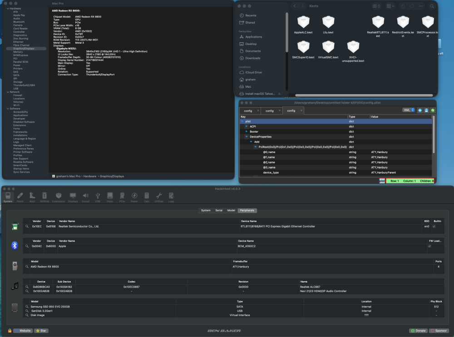Open Downloads in Finder sidebar
454x337 pixels.
coord(252,58)
